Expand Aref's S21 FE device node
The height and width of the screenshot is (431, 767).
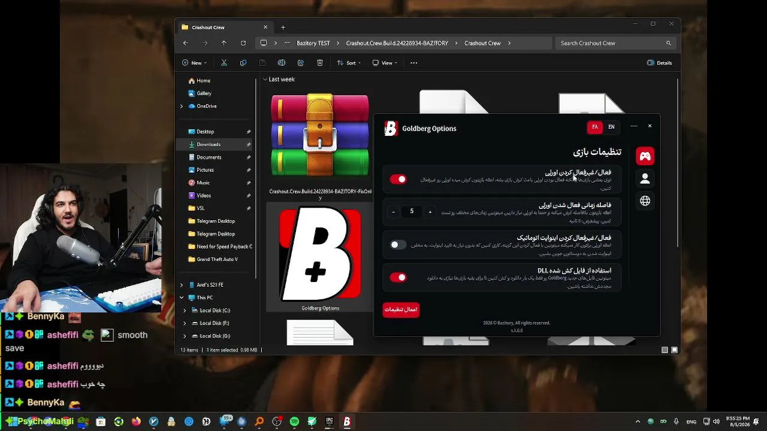(x=182, y=285)
